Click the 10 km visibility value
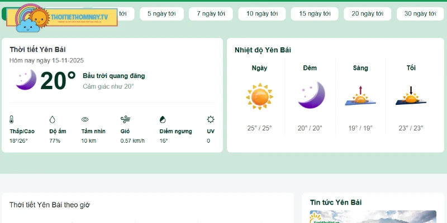The width and height of the screenshot is (447, 223). [x=89, y=141]
